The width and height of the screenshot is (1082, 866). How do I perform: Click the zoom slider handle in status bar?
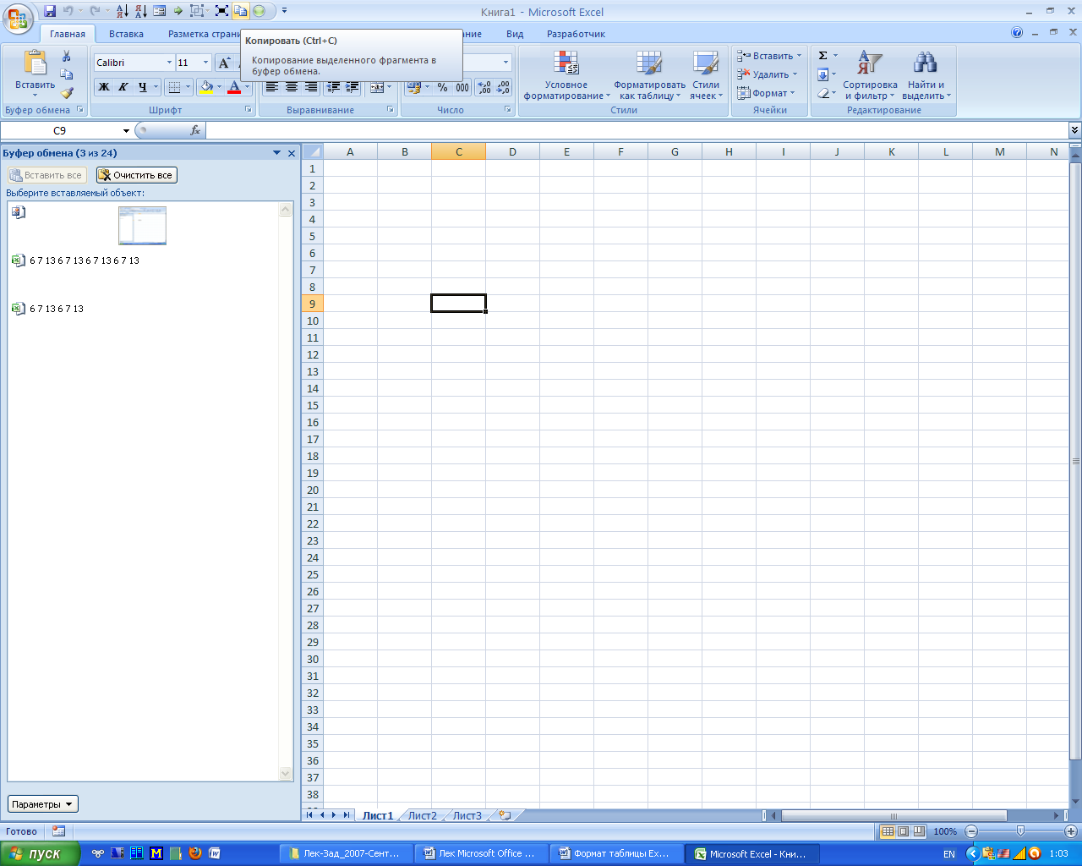tap(1020, 831)
